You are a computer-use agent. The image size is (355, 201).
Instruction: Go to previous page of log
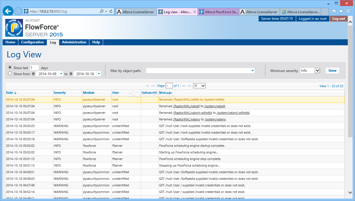[153, 86]
